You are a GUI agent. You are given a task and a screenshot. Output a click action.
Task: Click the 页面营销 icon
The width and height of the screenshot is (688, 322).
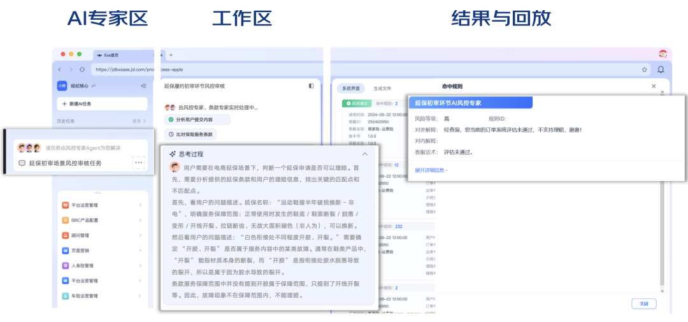click(65, 251)
